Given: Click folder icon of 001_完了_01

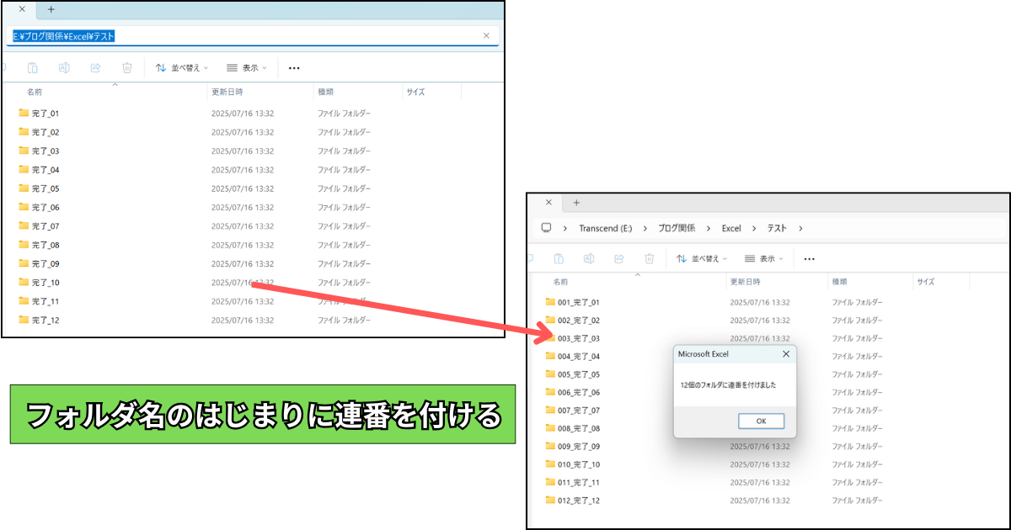Looking at the screenshot, I should click(550, 301).
